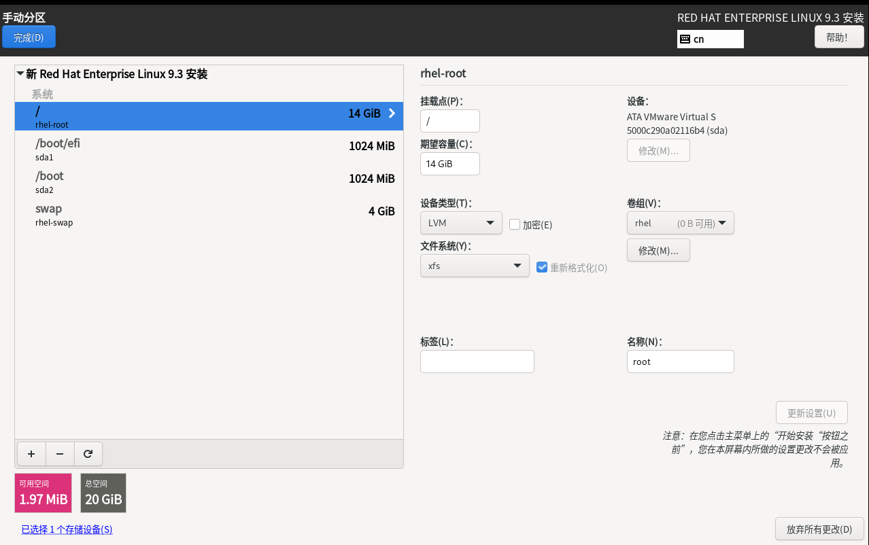Click the ATA VMware Virtual S device text
The width and height of the screenshot is (869, 545).
[x=671, y=117]
